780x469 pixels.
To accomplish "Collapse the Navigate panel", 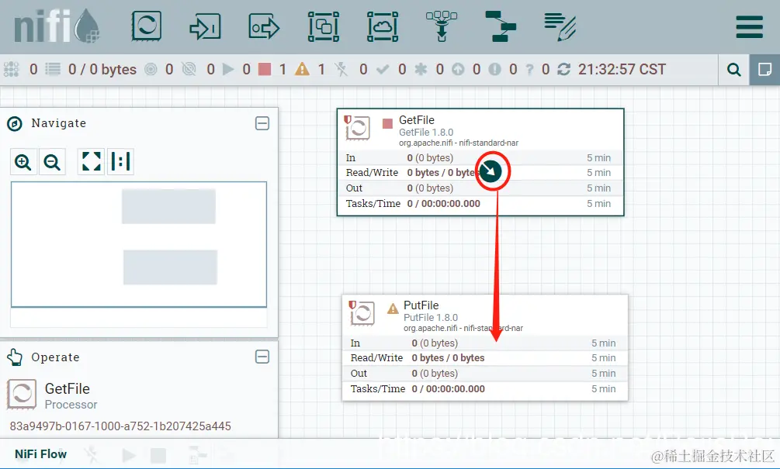I will click(x=262, y=123).
